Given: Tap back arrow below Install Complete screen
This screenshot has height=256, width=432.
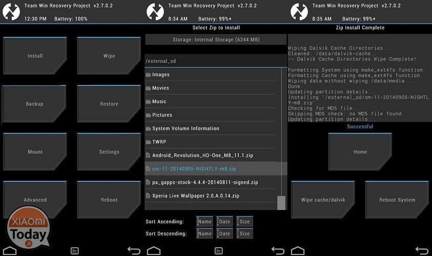Looking at the screenshot, I should point(422,250).
